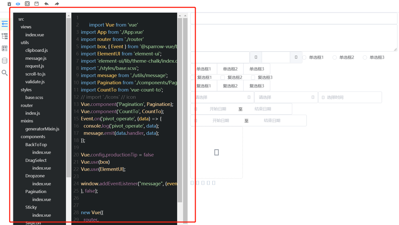Click the search magnifier sidebar icon

[x=5, y=73]
